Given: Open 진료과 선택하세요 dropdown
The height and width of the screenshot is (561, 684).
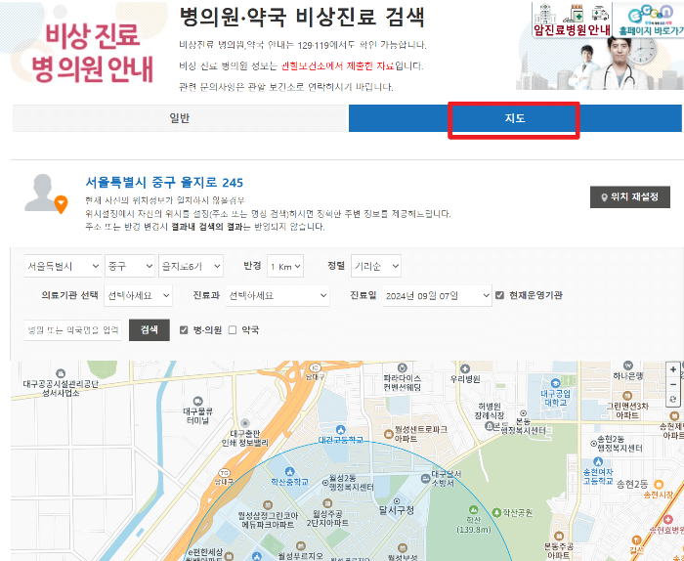Looking at the screenshot, I should pyautogui.click(x=278, y=295).
